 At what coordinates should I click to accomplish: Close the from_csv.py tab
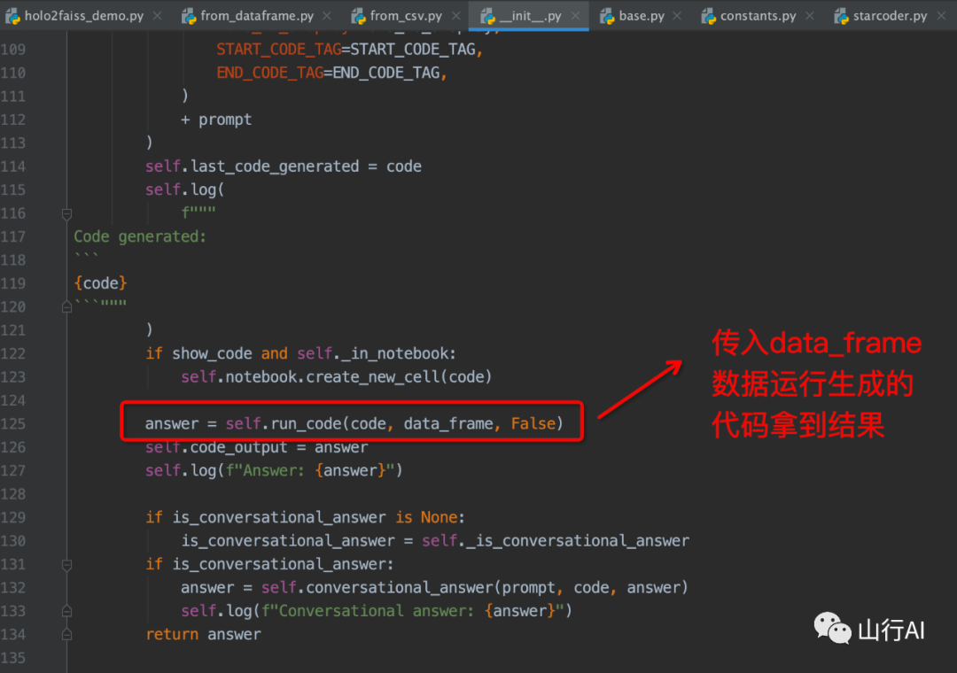tap(456, 16)
